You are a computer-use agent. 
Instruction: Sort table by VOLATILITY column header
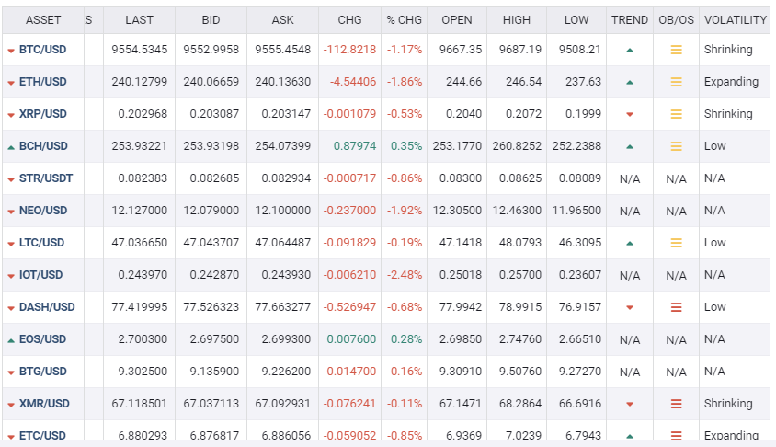point(735,20)
